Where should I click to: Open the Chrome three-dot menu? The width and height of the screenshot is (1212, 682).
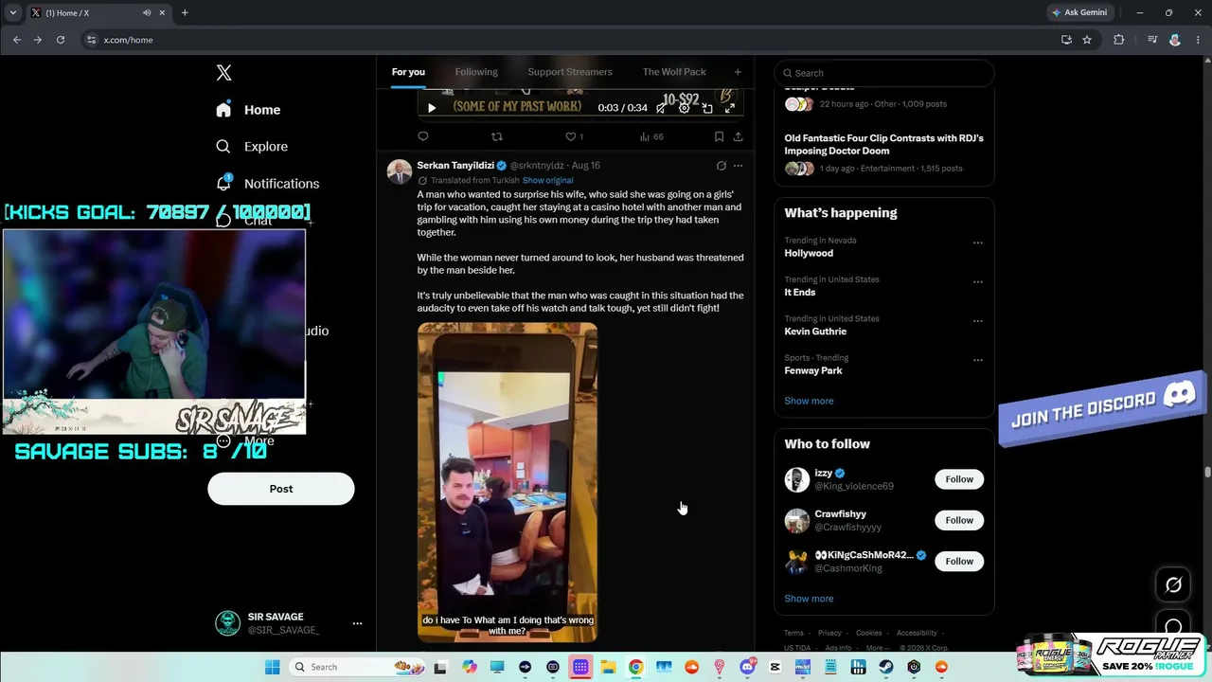(1196, 40)
